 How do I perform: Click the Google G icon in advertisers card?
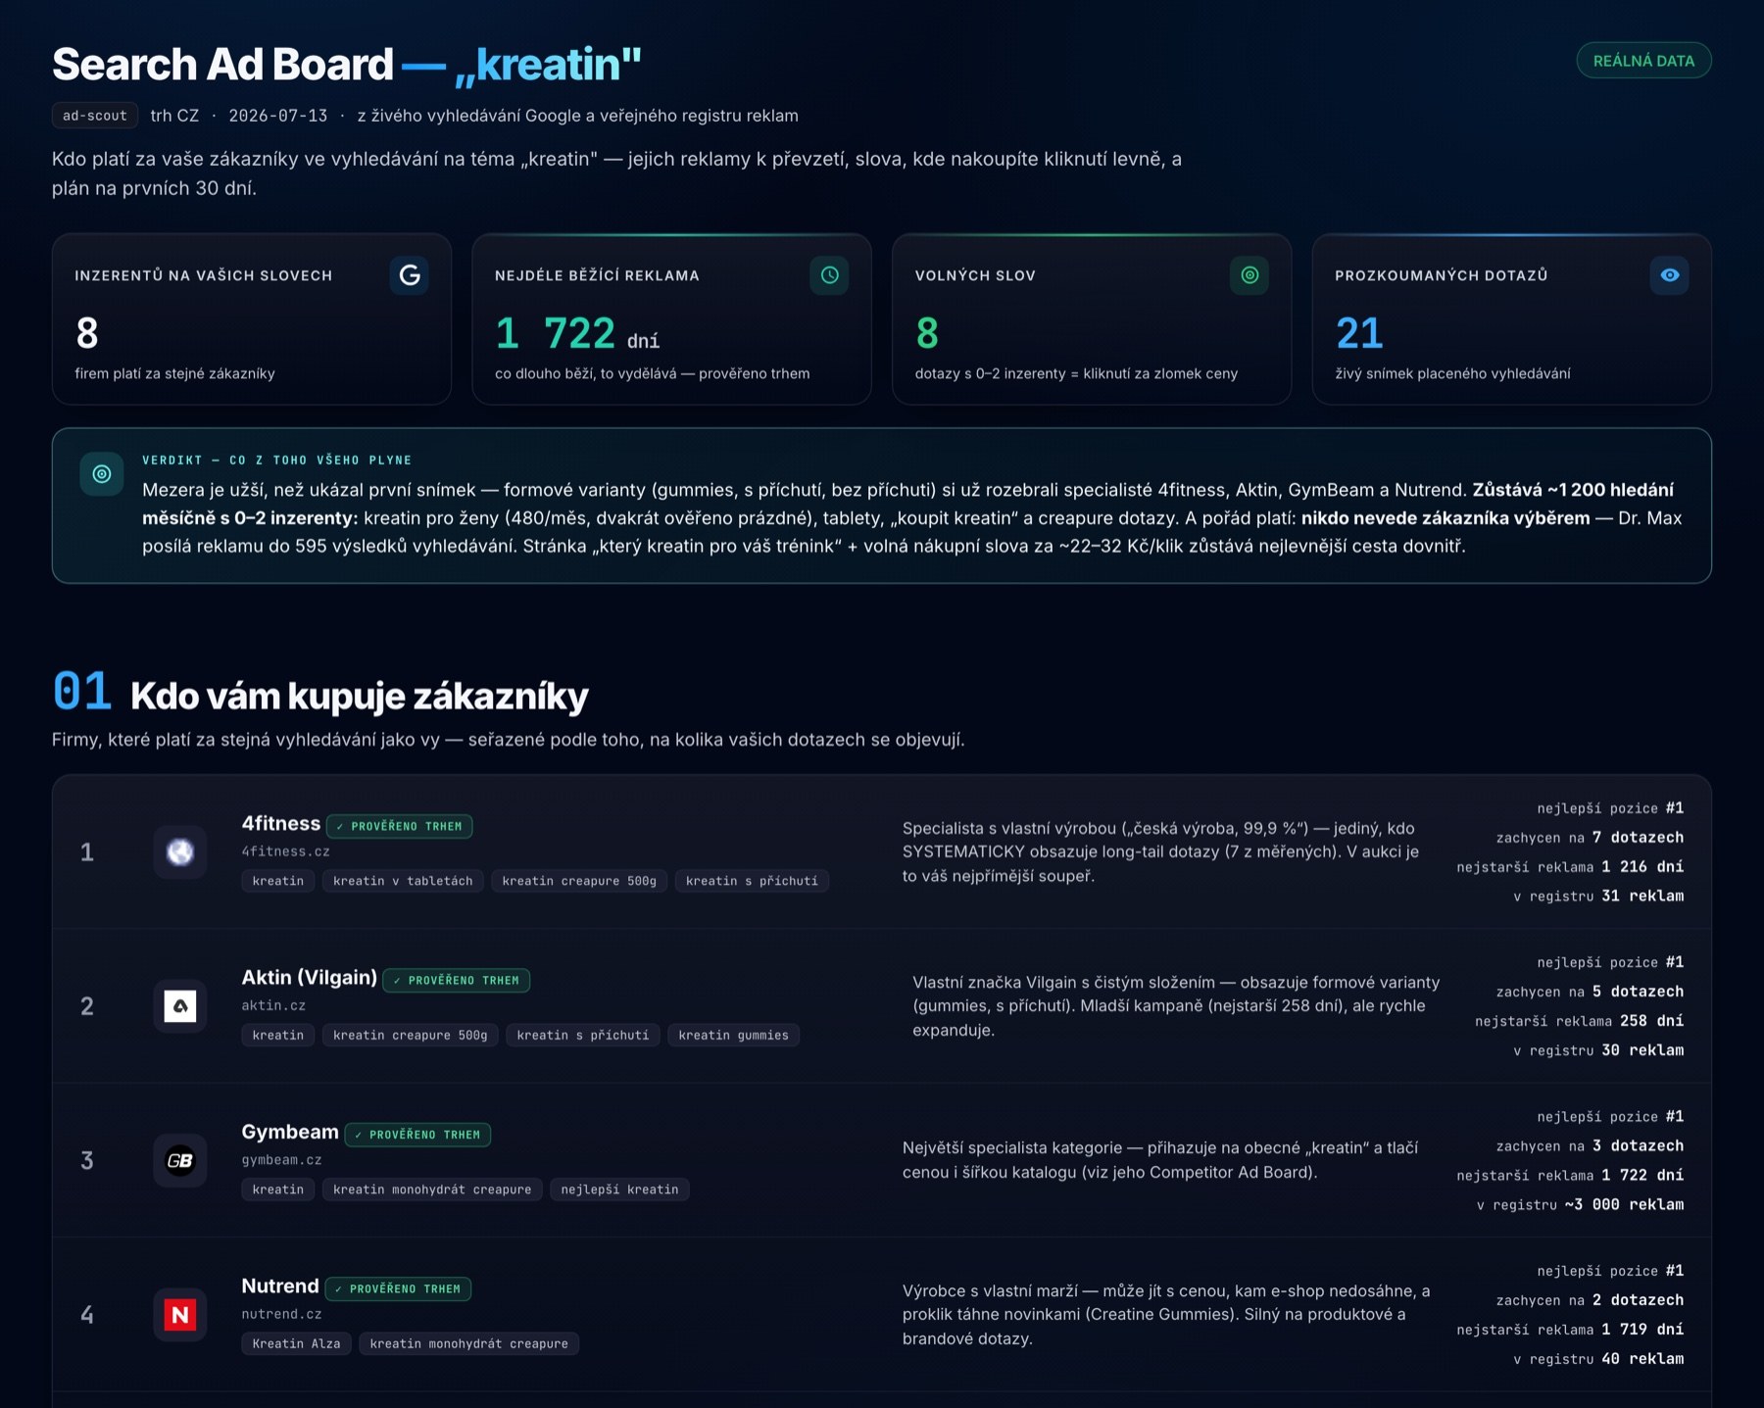coord(410,275)
